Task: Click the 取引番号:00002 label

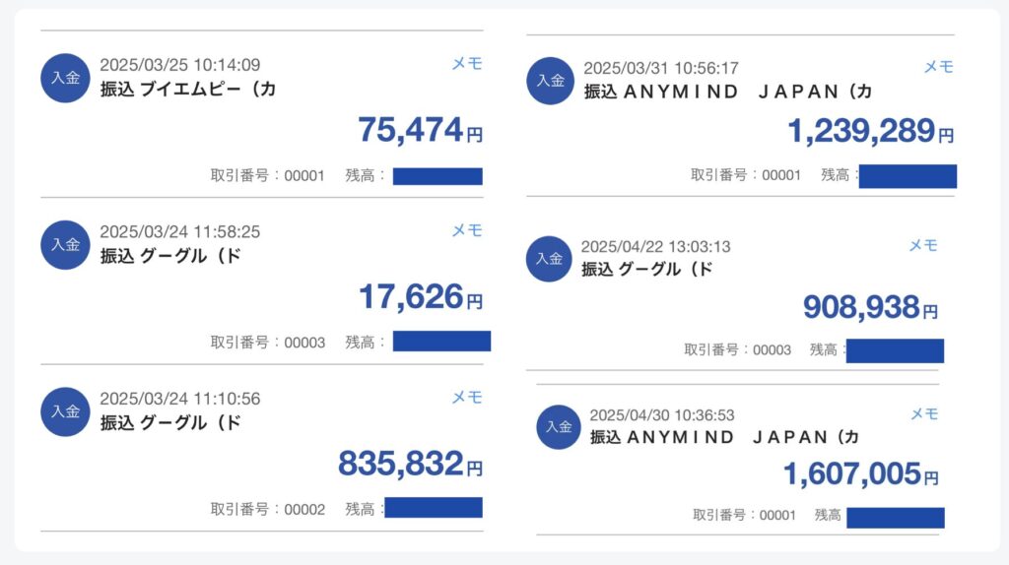Action: 268,510
